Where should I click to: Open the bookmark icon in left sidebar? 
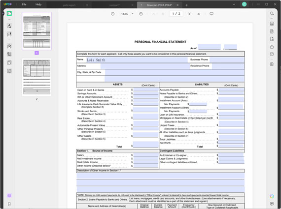[x=9, y=204]
